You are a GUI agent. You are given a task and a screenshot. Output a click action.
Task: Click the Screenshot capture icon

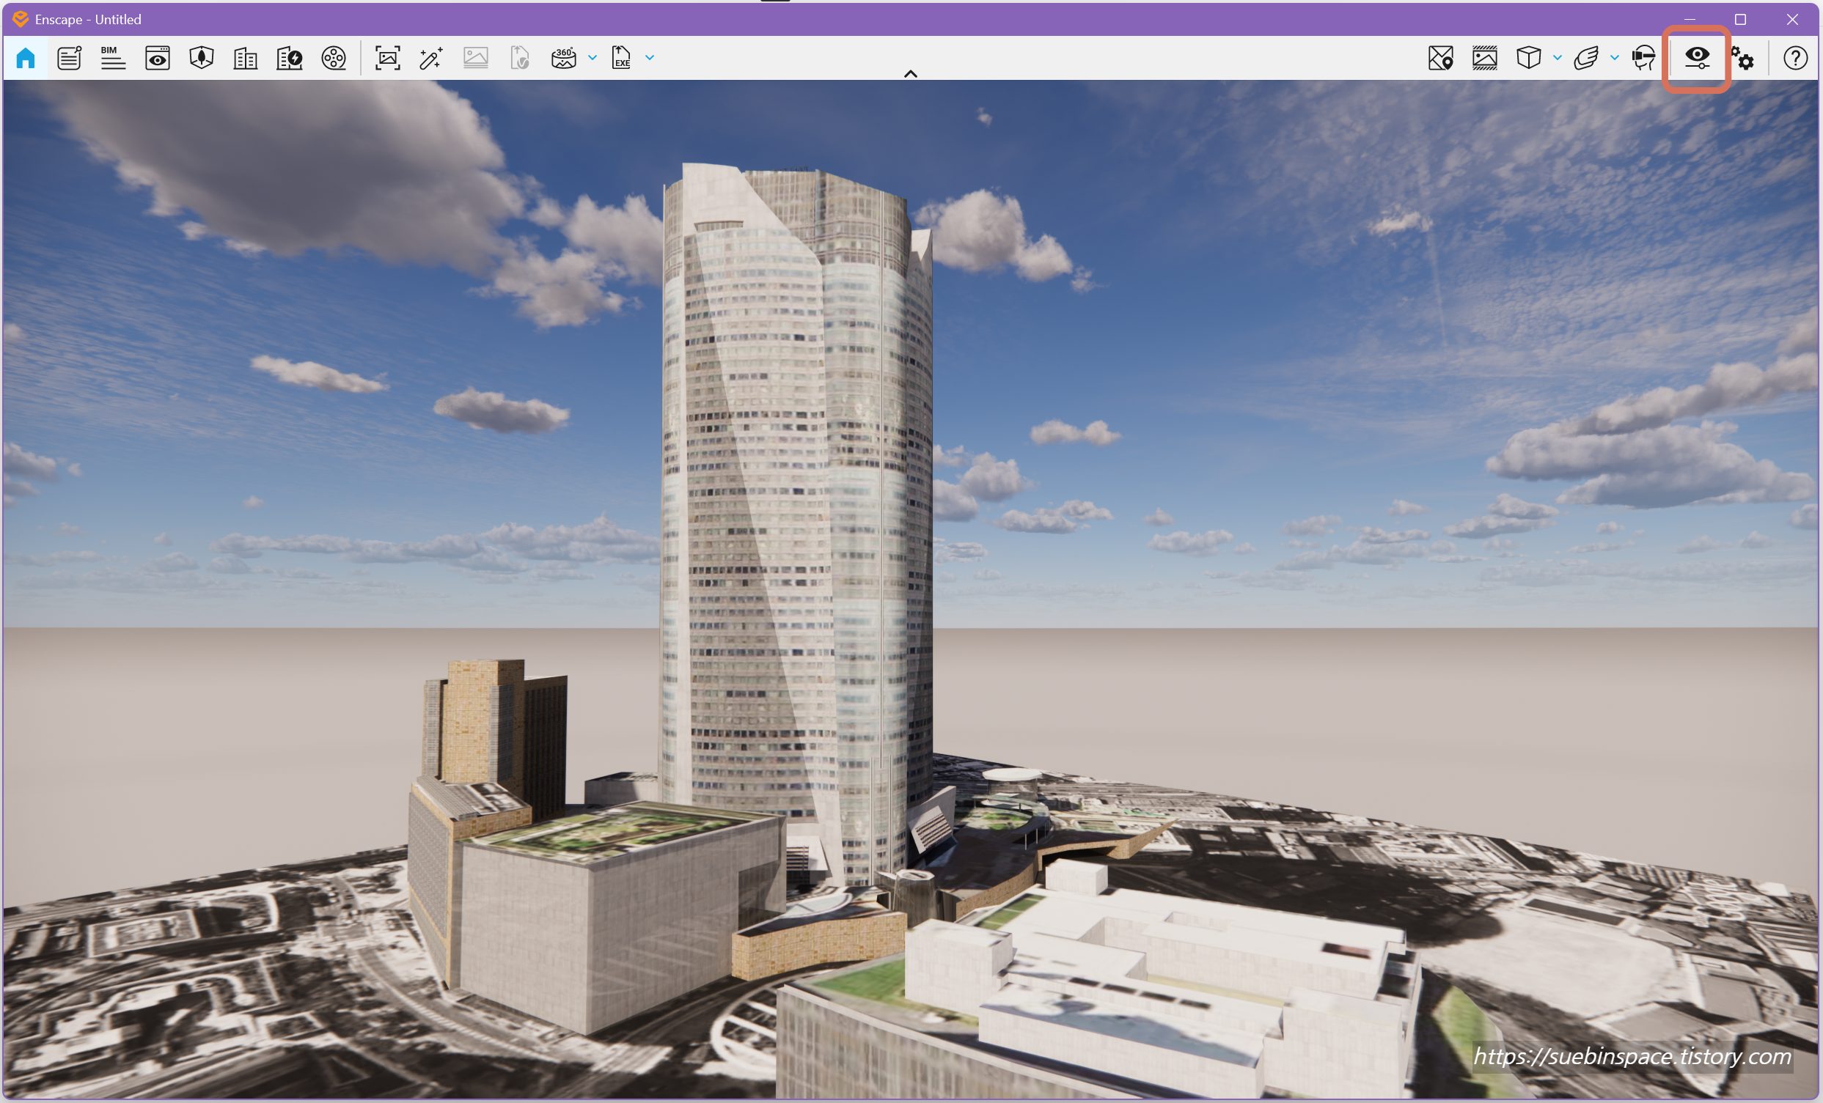(388, 58)
